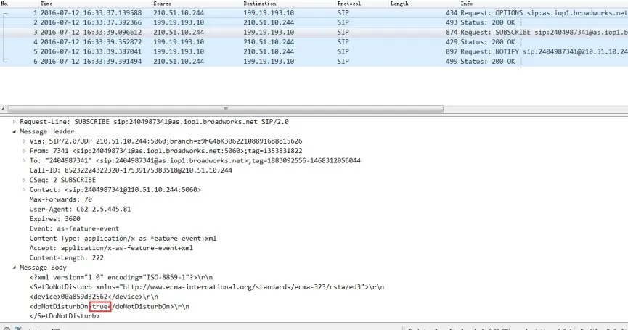Screen dimensions: 628x330
Task: Sort packets by the Time column header
Action: pos(46,4)
